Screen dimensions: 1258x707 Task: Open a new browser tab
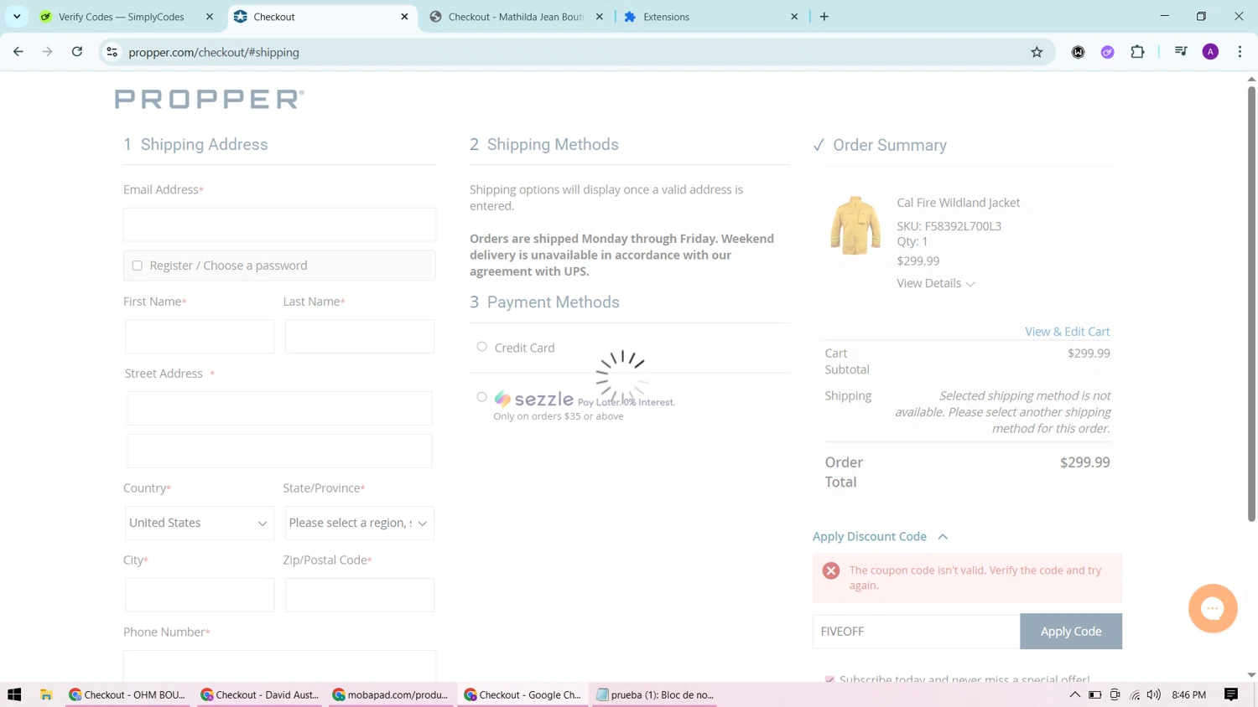coord(824,17)
